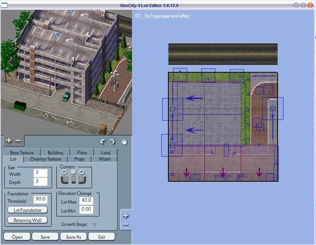Viewport: 316px width, 245px height.
Task: Click the growth stage value '1'
Action: coord(94,224)
